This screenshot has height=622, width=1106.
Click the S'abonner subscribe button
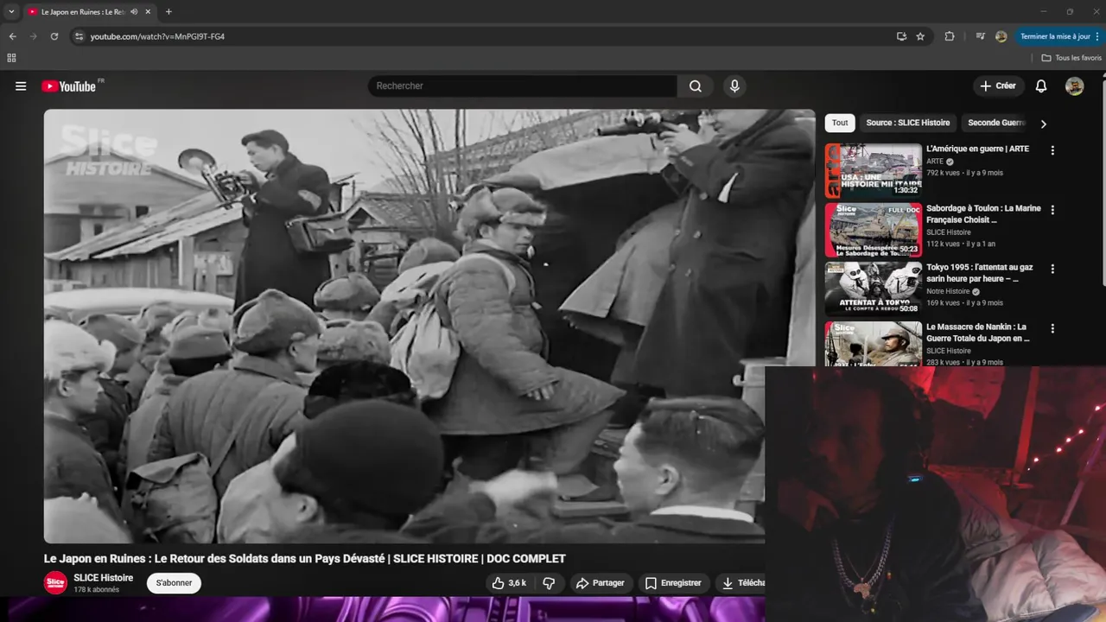click(174, 583)
